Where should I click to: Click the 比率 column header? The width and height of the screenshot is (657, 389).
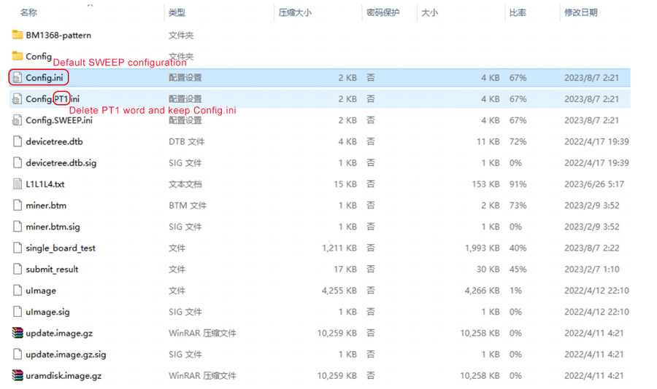[x=518, y=12]
